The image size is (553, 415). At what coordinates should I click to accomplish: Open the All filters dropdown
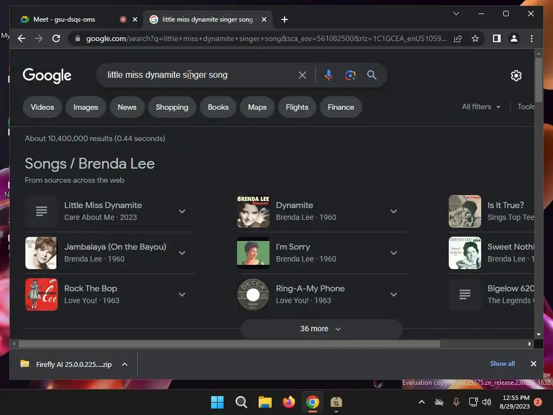(481, 106)
